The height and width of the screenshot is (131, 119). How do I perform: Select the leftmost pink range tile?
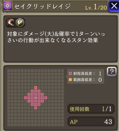[x=25, y=98]
